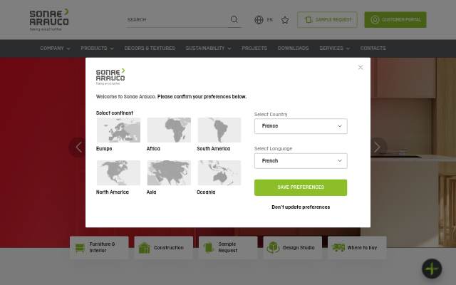The height and width of the screenshot is (285, 456).
Task: Select the Asia continent map
Action: 169,172
